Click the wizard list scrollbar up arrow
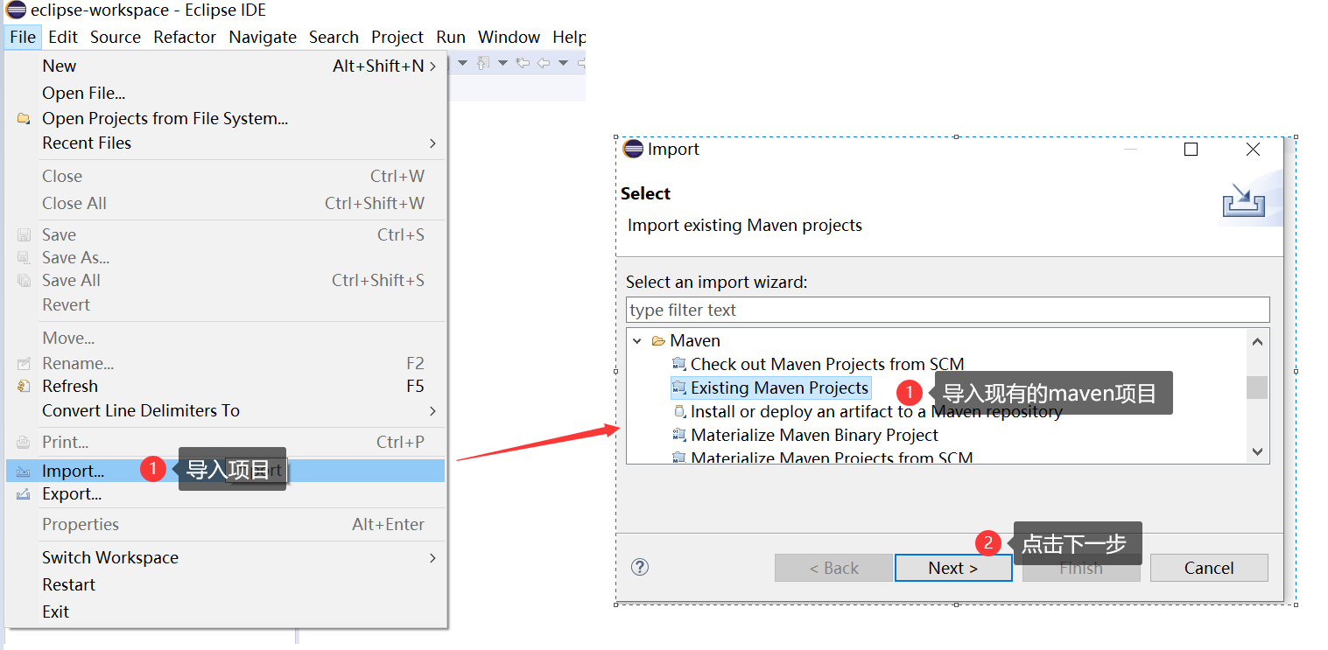 click(x=1257, y=341)
